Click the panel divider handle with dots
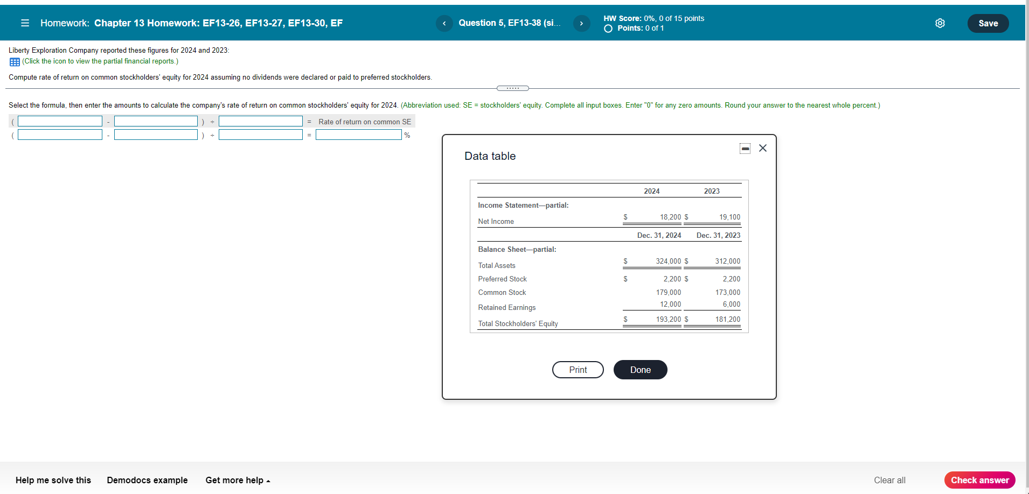This screenshot has width=1029, height=494. click(x=512, y=88)
